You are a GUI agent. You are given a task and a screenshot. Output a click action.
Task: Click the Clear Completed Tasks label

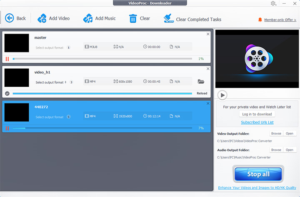tap(199, 20)
